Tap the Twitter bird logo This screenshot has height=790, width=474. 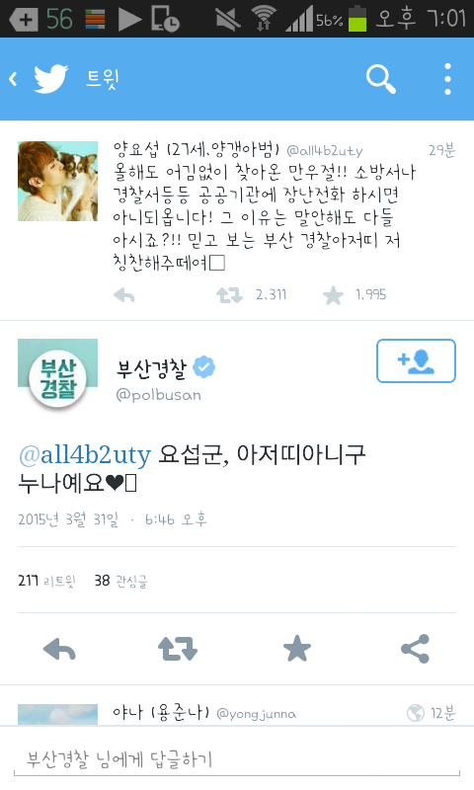51,79
